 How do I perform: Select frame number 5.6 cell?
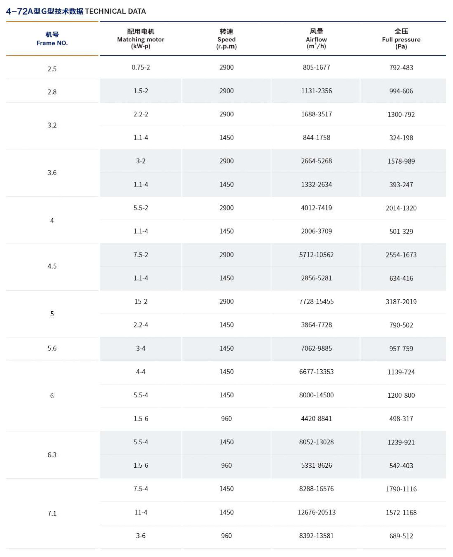click(52, 348)
